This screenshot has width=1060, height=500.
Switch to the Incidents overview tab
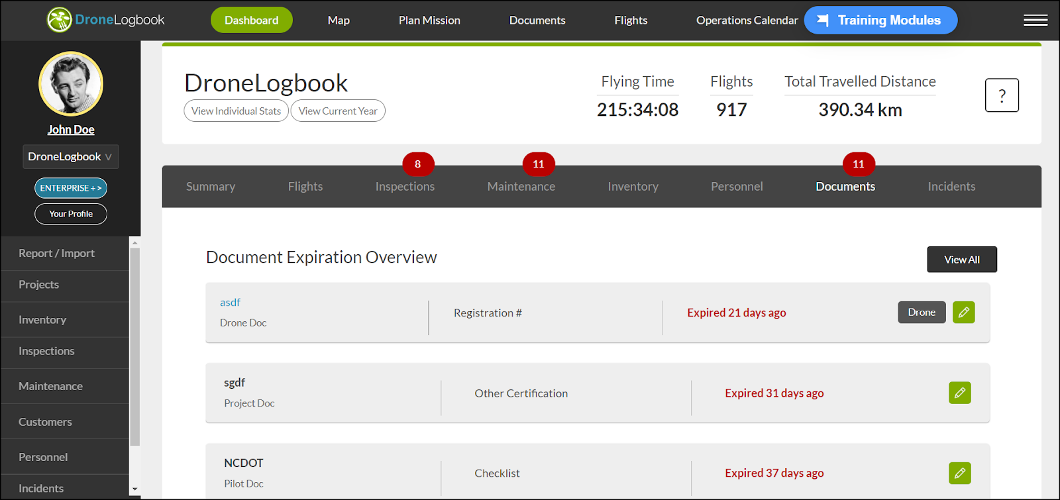(951, 187)
